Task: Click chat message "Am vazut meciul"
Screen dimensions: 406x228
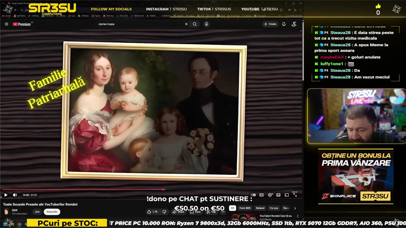Action: pyautogui.click(x=372, y=77)
